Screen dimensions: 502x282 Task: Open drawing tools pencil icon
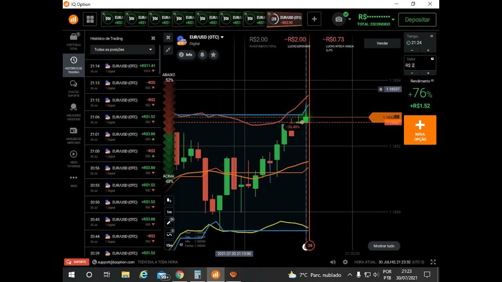point(169,222)
